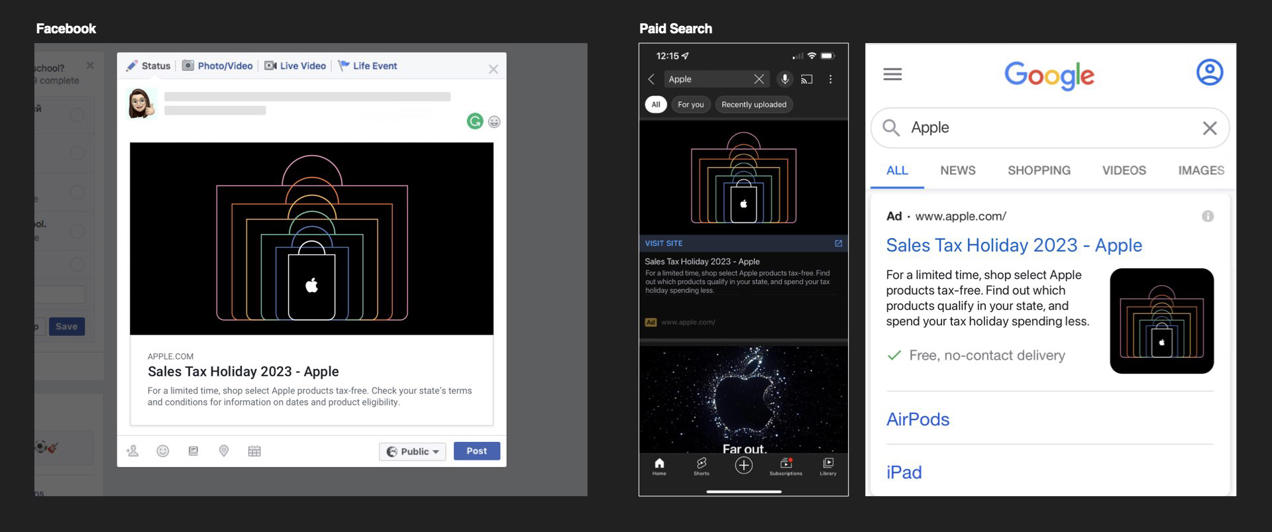Tap the cast to screen icon
The image size is (1272, 532).
tap(807, 80)
